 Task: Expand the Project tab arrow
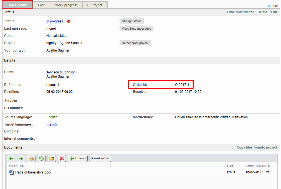tap(88, 5)
